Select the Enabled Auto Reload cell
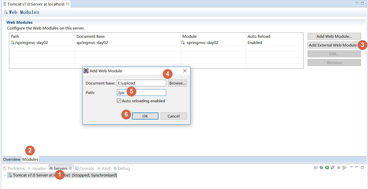 (274, 42)
